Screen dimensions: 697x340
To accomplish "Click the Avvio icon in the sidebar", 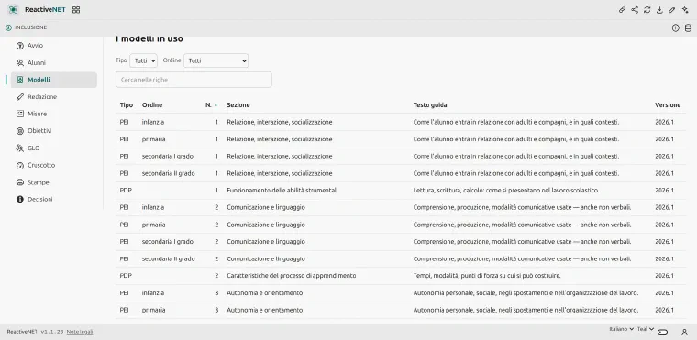I will click(19, 46).
